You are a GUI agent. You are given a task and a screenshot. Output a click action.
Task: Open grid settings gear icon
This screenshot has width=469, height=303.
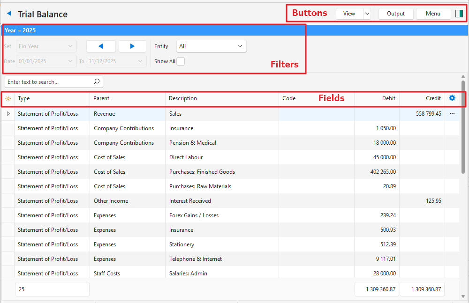pyautogui.click(x=452, y=98)
